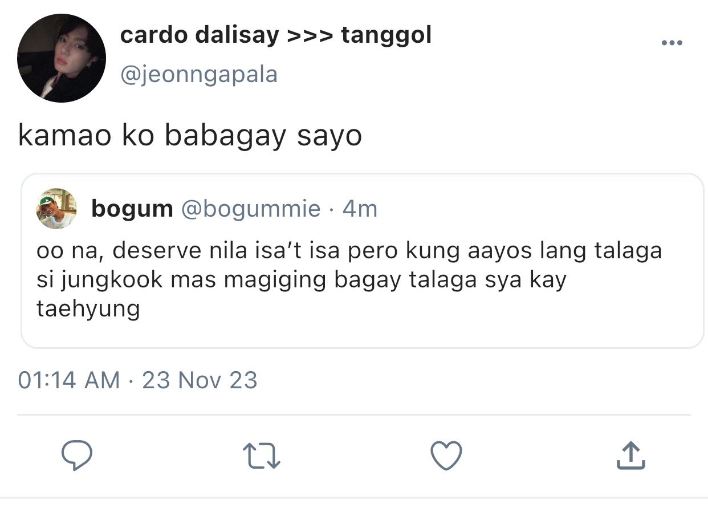This screenshot has height=508, width=708.
Task: Click the quoted line starting 'si jungkook mas'
Action: coord(301,281)
